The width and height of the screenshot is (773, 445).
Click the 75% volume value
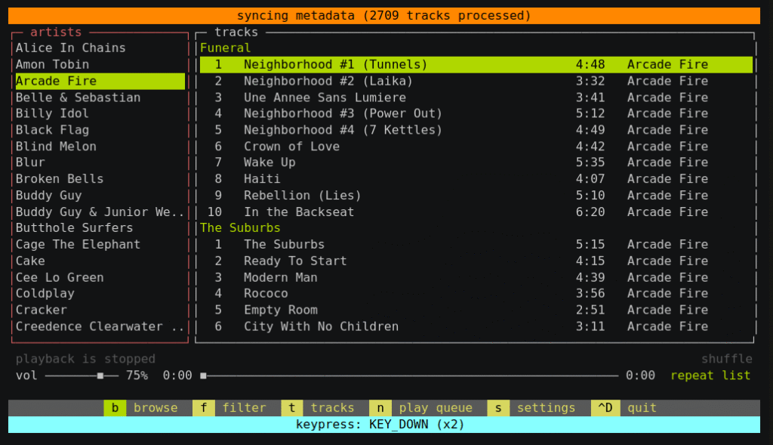[137, 375]
